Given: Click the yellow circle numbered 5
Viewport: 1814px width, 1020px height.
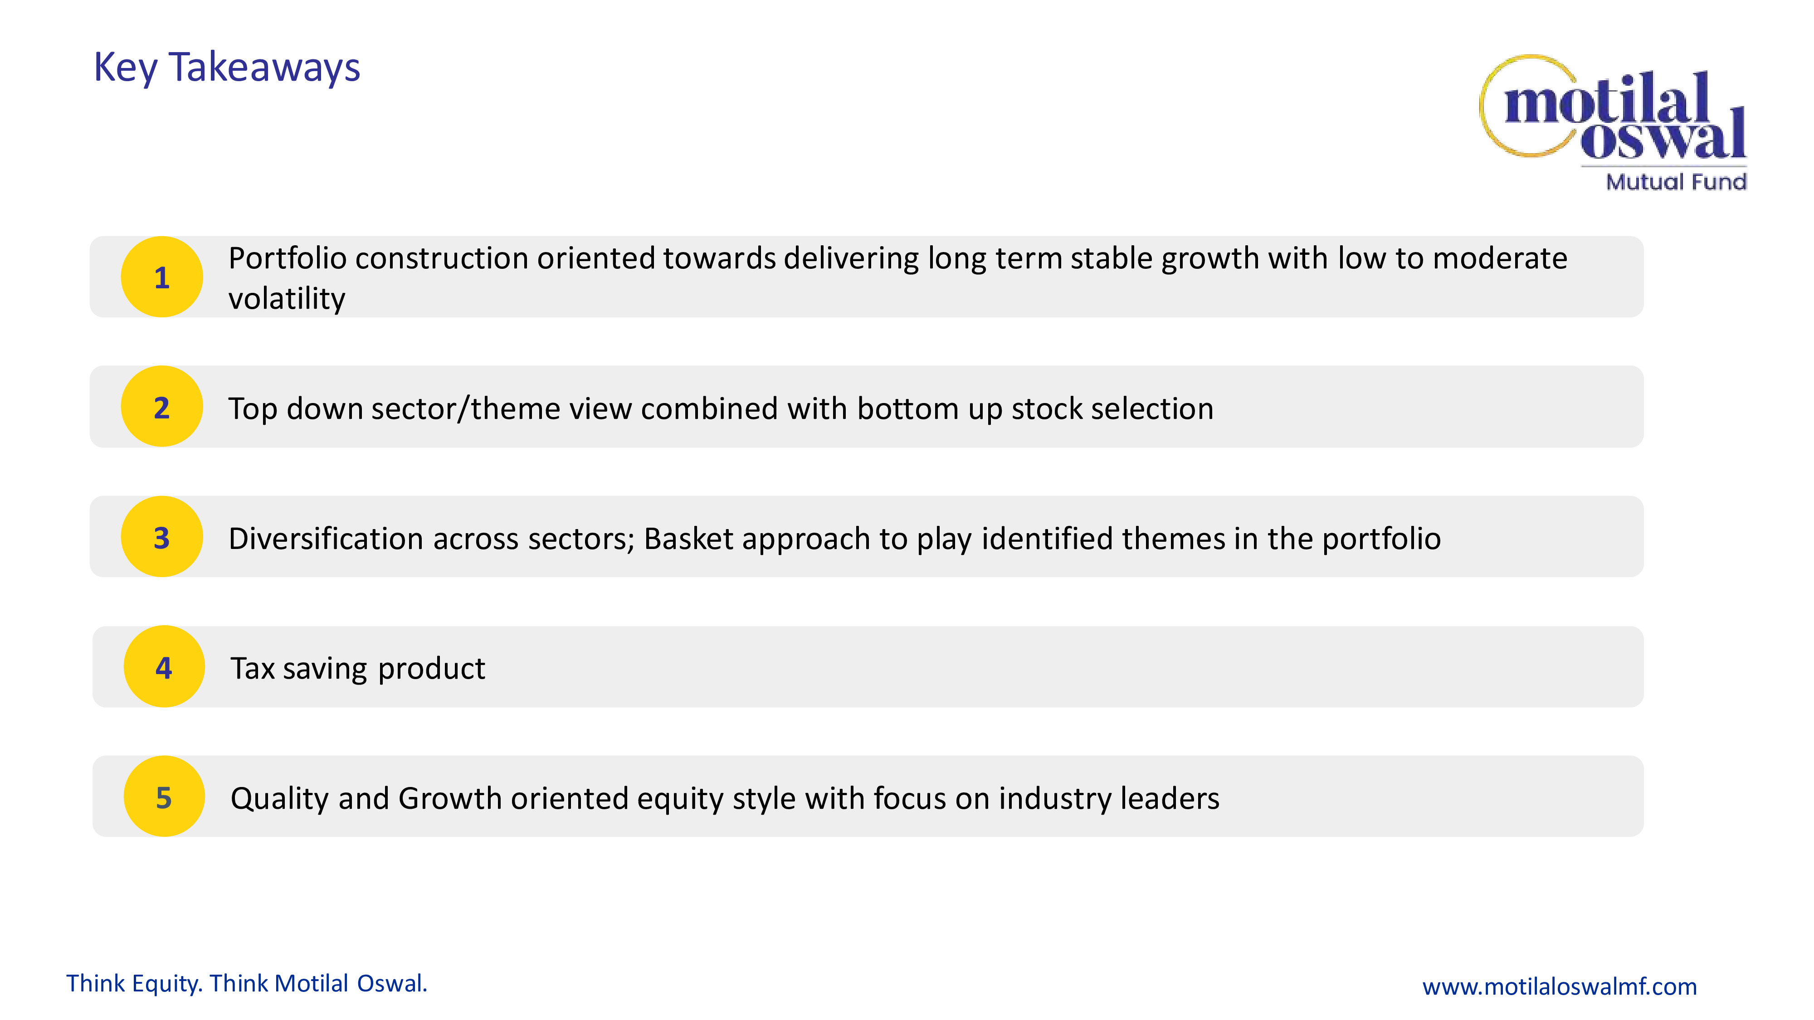Looking at the screenshot, I should pyautogui.click(x=164, y=796).
